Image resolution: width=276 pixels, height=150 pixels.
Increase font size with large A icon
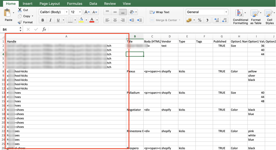(x=87, y=12)
